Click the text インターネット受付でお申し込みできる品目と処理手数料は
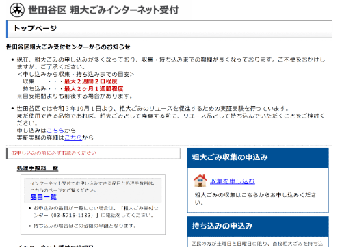Viewport: 342px width, 247px height. [92, 183]
